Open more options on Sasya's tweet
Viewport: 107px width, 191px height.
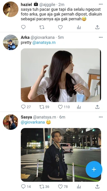click(101, 117)
